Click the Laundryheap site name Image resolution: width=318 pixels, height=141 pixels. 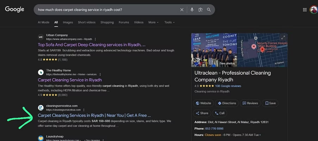(55, 136)
